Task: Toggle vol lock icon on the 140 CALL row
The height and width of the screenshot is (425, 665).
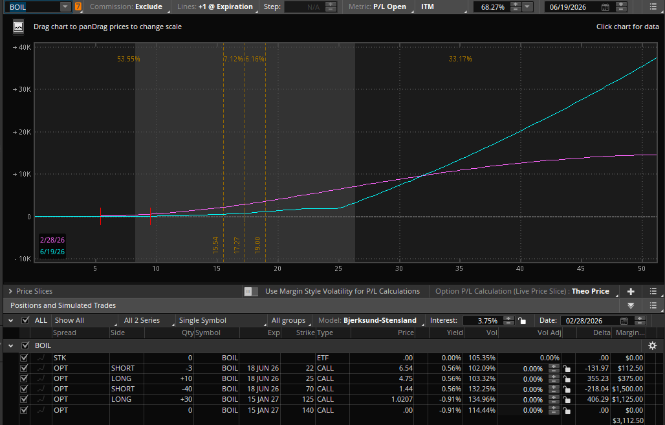Action: click(x=566, y=410)
